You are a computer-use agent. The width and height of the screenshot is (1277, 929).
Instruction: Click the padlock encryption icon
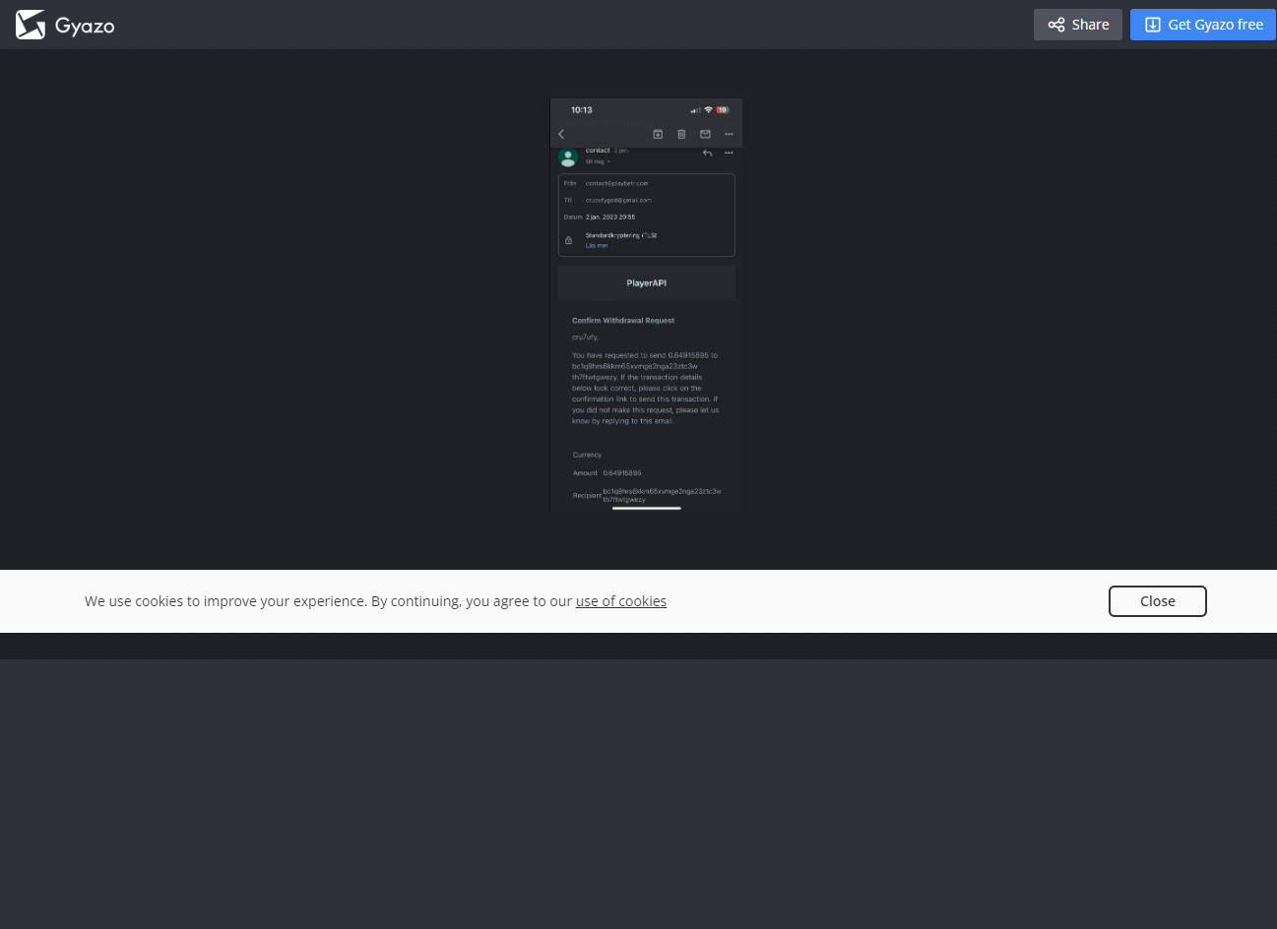568,240
